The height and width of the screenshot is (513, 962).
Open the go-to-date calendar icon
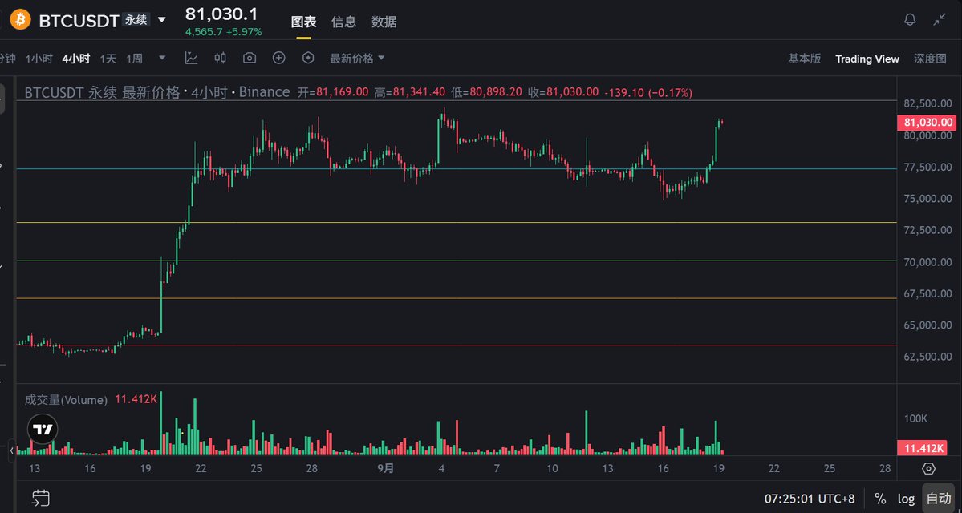coord(41,498)
